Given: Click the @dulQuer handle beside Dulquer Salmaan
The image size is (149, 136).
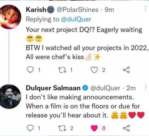Looking at the screenshot, I should click(x=105, y=88).
